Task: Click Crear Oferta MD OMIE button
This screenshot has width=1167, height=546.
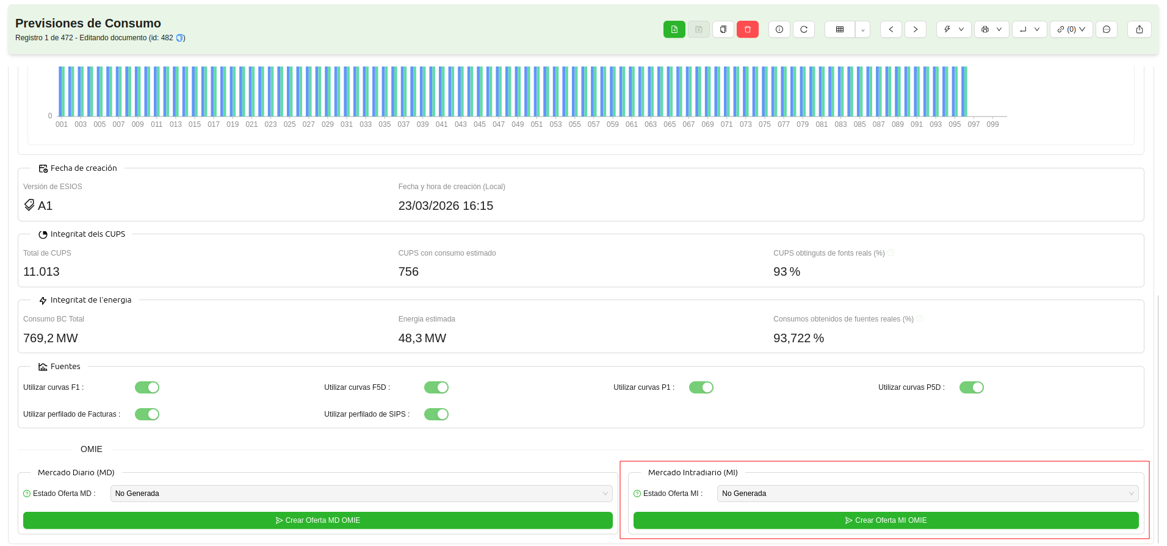Action: (x=317, y=520)
